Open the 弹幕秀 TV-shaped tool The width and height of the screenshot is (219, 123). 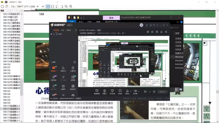coord(63,87)
